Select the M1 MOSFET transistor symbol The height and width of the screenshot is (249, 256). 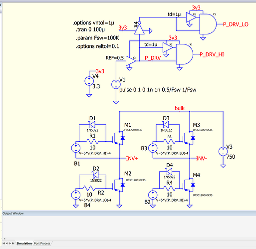click(118, 138)
